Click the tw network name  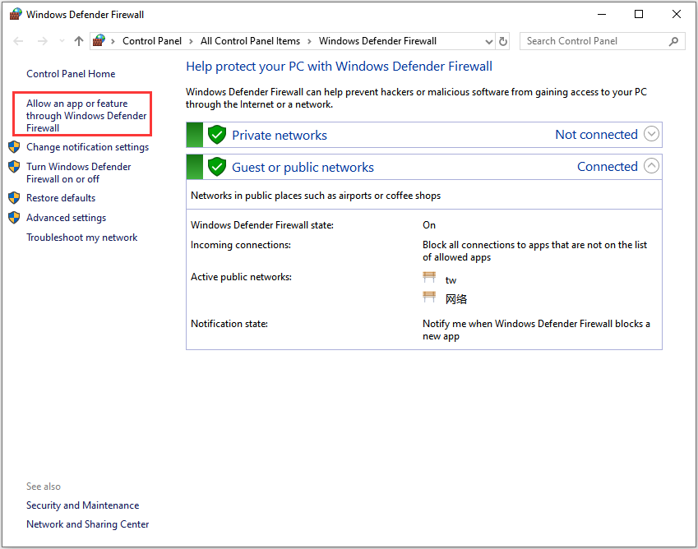451,280
